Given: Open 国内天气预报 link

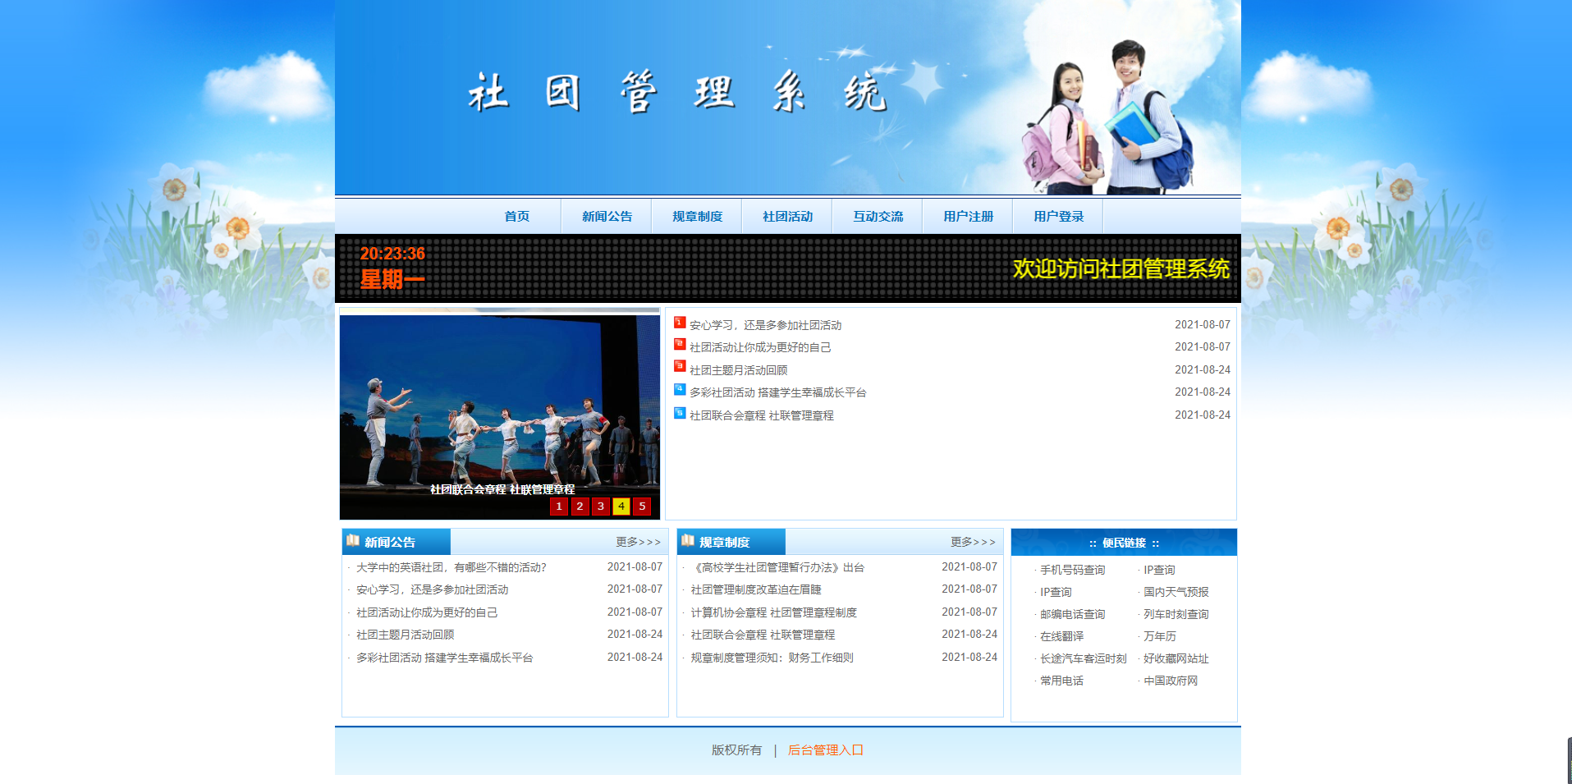Looking at the screenshot, I should pyautogui.click(x=1176, y=592).
